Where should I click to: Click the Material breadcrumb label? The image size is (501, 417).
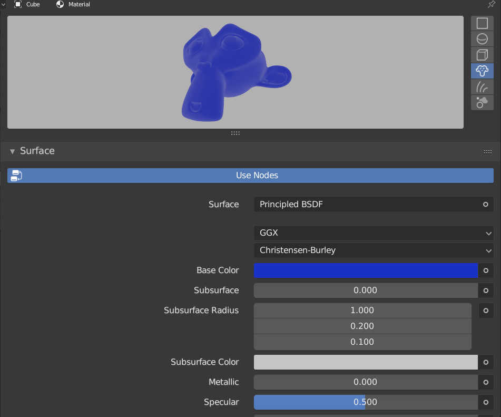pyautogui.click(x=79, y=4)
